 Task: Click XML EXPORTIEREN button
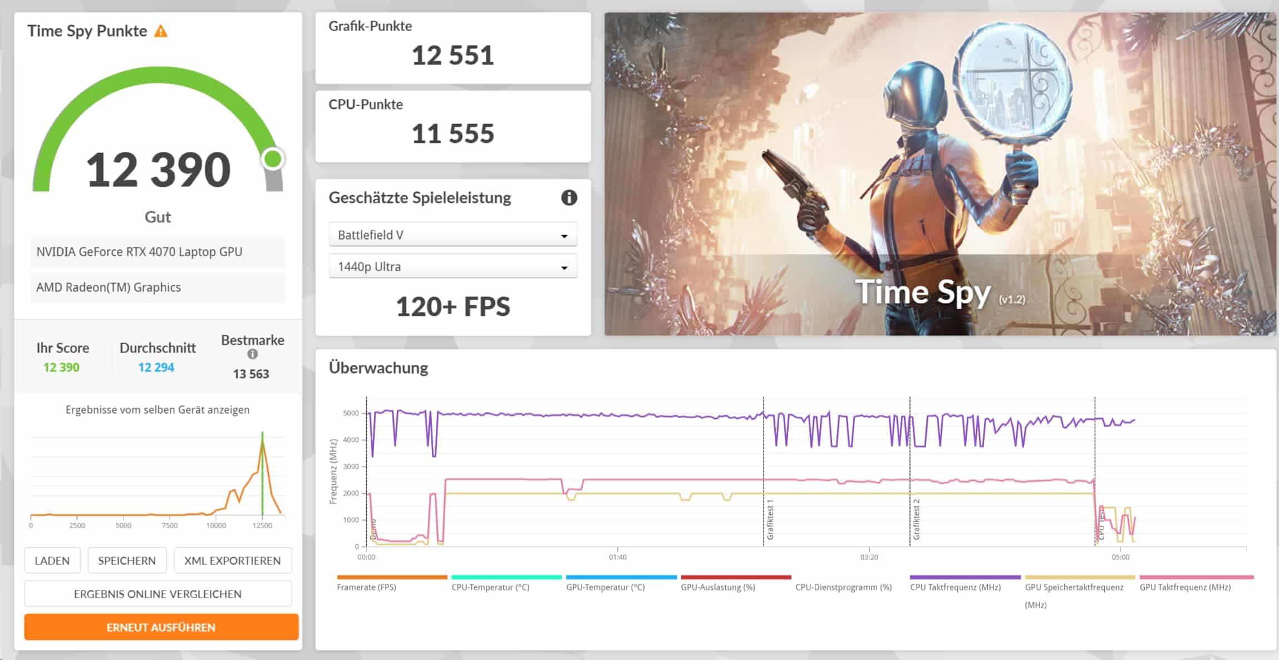(x=232, y=560)
